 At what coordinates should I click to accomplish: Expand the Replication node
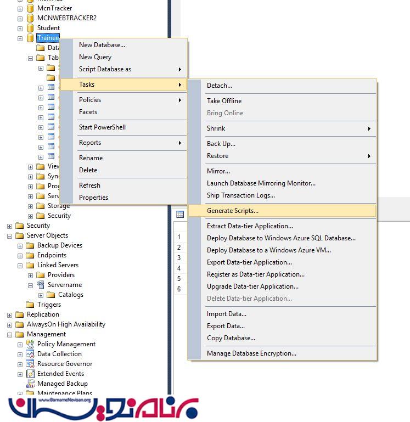click(9, 315)
